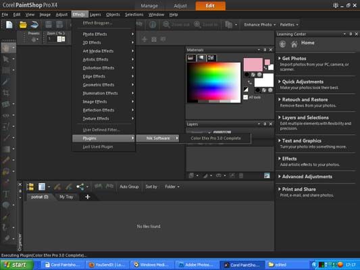The width and height of the screenshot is (360, 270).
Task: Open the Frame mode tab in Materials
Action: point(190,58)
